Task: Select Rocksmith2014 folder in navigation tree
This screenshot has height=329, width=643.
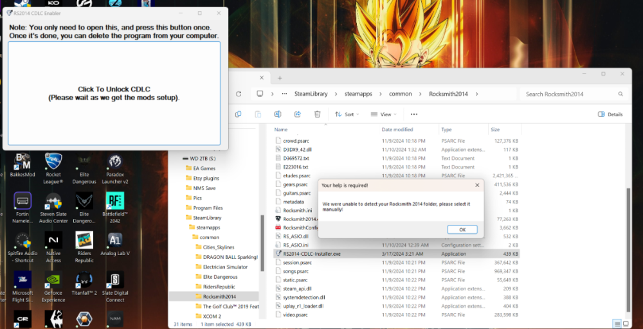Action: pyautogui.click(x=219, y=296)
